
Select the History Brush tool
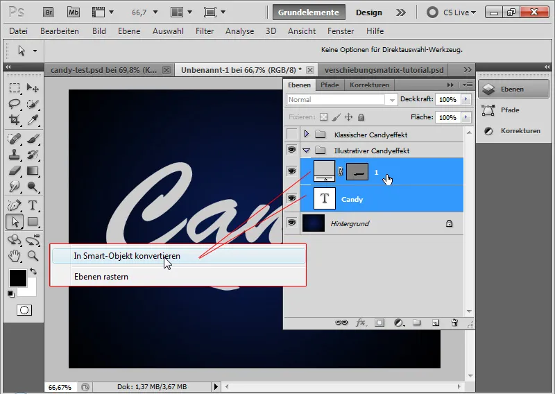[33, 155]
